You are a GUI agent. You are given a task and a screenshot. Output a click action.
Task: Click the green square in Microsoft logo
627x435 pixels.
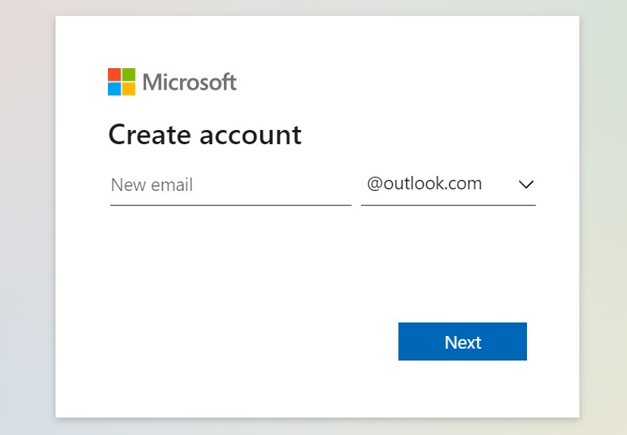[129, 74]
